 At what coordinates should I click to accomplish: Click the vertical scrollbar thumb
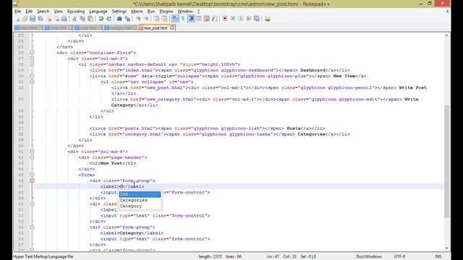click(x=446, y=160)
